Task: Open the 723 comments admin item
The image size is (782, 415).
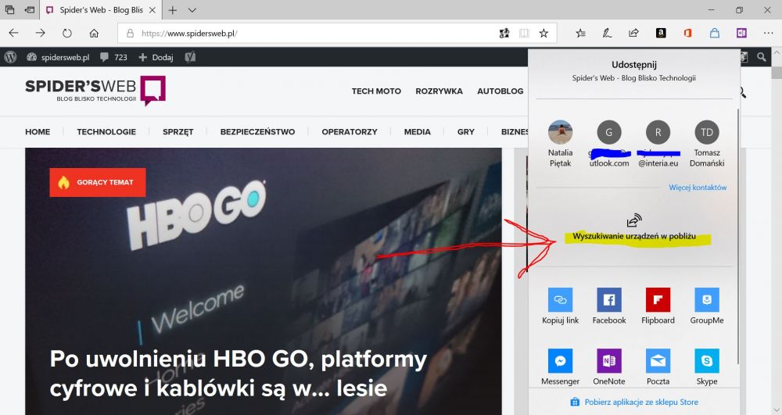Action: point(113,57)
